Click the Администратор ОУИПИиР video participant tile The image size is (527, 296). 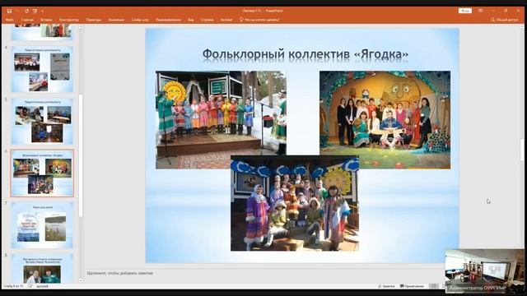(x=484, y=271)
